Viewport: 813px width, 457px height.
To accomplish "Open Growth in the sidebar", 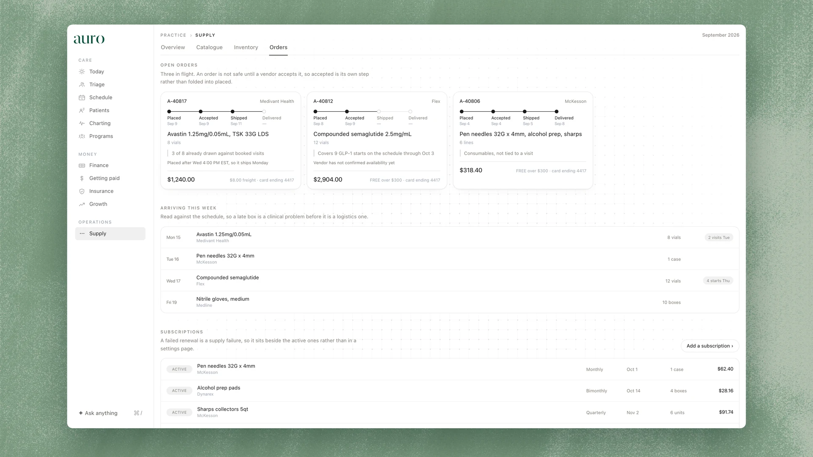I will point(110,204).
